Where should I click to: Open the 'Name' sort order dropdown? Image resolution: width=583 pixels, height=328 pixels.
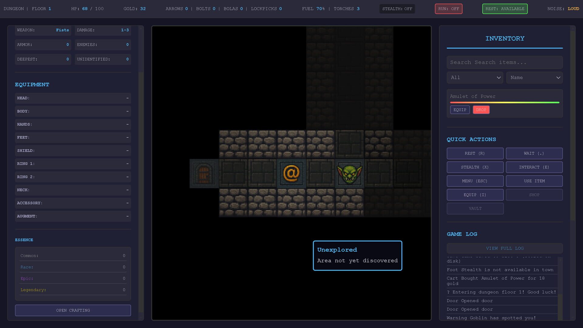pos(534,77)
